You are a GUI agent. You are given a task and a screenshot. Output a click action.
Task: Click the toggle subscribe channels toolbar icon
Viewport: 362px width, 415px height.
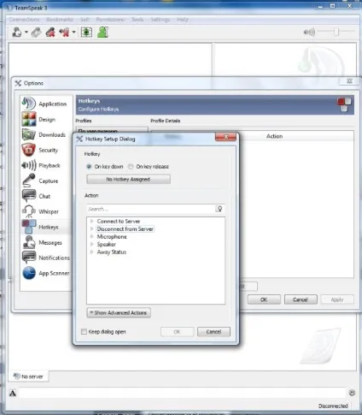(x=86, y=33)
